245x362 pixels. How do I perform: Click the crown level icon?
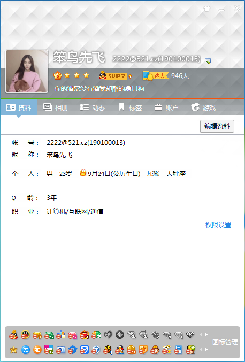click(x=57, y=75)
